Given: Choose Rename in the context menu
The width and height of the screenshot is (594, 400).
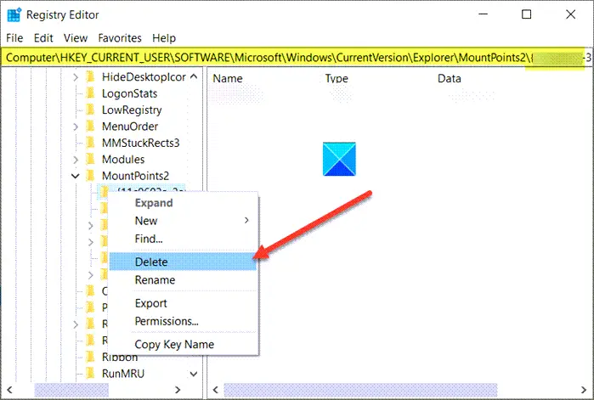Looking at the screenshot, I should pos(184,280).
